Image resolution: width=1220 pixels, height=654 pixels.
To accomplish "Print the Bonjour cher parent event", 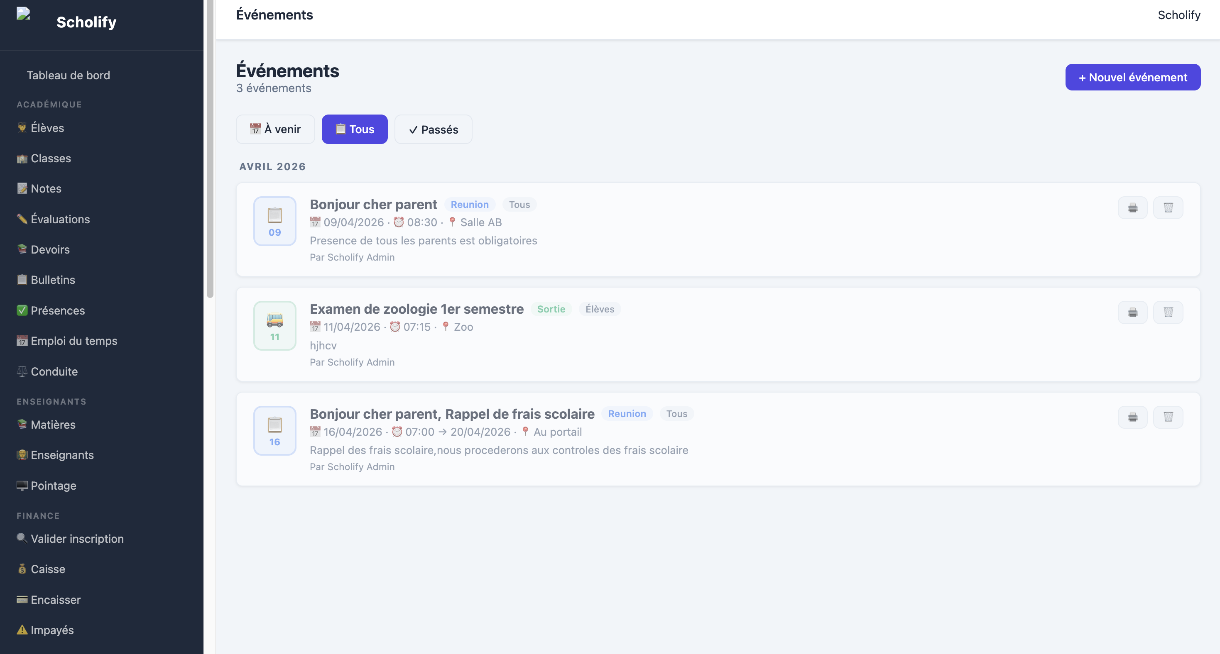I will coord(1132,208).
